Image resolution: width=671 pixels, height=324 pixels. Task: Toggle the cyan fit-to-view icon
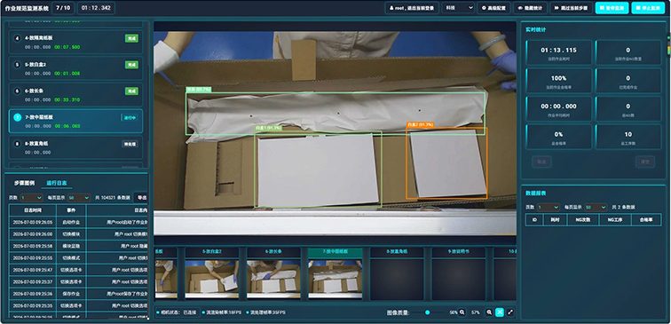tap(500, 312)
